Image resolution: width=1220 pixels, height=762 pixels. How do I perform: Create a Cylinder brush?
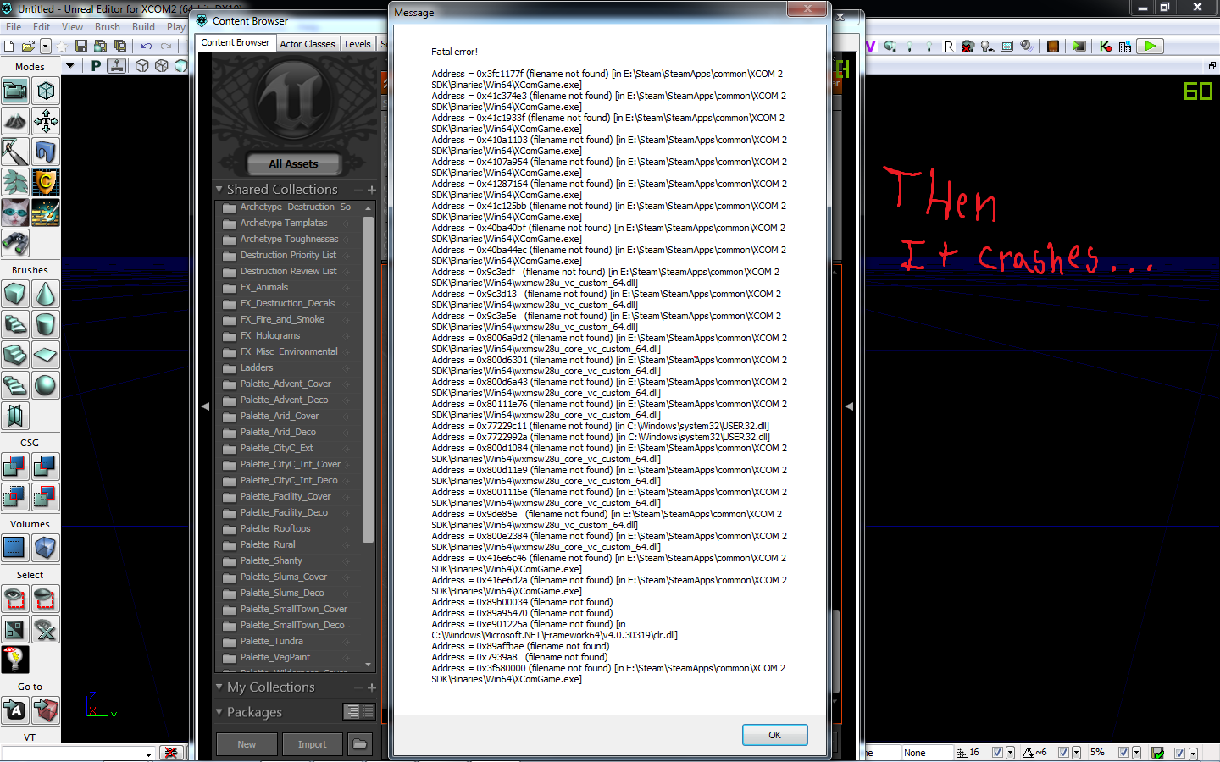pyautogui.click(x=46, y=324)
